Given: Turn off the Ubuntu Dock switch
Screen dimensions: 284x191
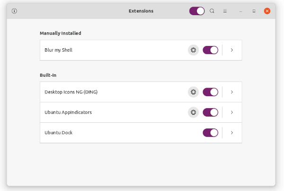Looking at the screenshot, I should pos(210,133).
